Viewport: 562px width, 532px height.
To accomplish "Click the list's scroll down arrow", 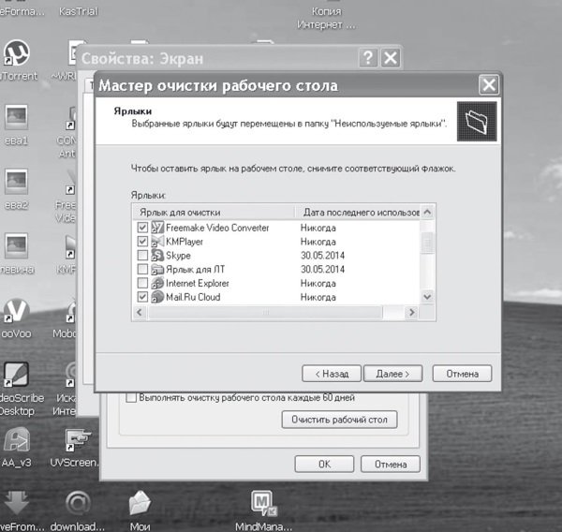I will (x=427, y=297).
